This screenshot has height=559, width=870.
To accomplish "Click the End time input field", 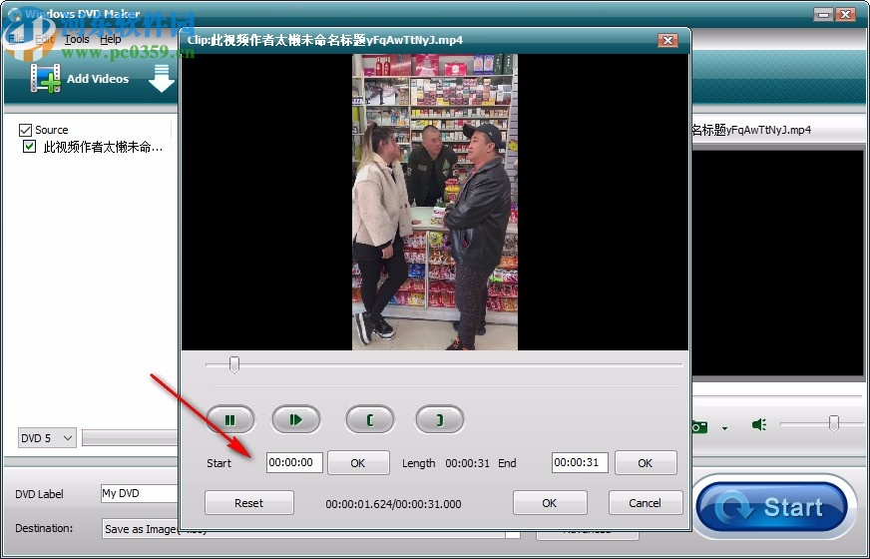I will [x=580, y=462].
